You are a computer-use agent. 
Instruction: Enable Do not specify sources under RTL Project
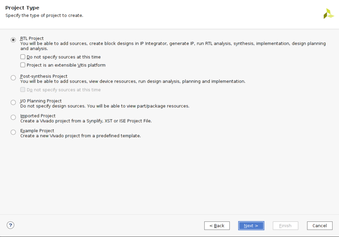[x=23, y=57]
